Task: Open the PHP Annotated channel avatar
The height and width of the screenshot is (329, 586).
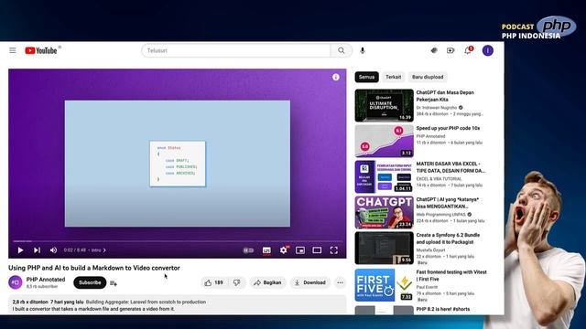Action: pos(16,282)
